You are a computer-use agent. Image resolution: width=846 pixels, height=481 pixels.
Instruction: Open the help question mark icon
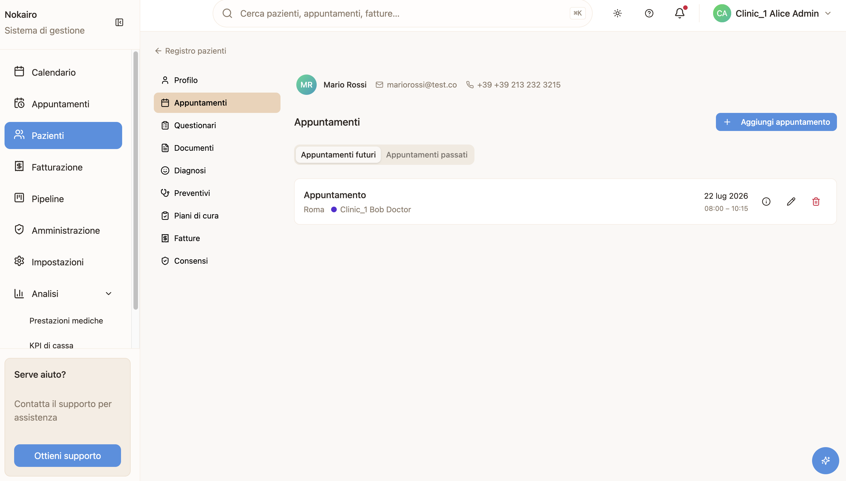pos(649,14)
